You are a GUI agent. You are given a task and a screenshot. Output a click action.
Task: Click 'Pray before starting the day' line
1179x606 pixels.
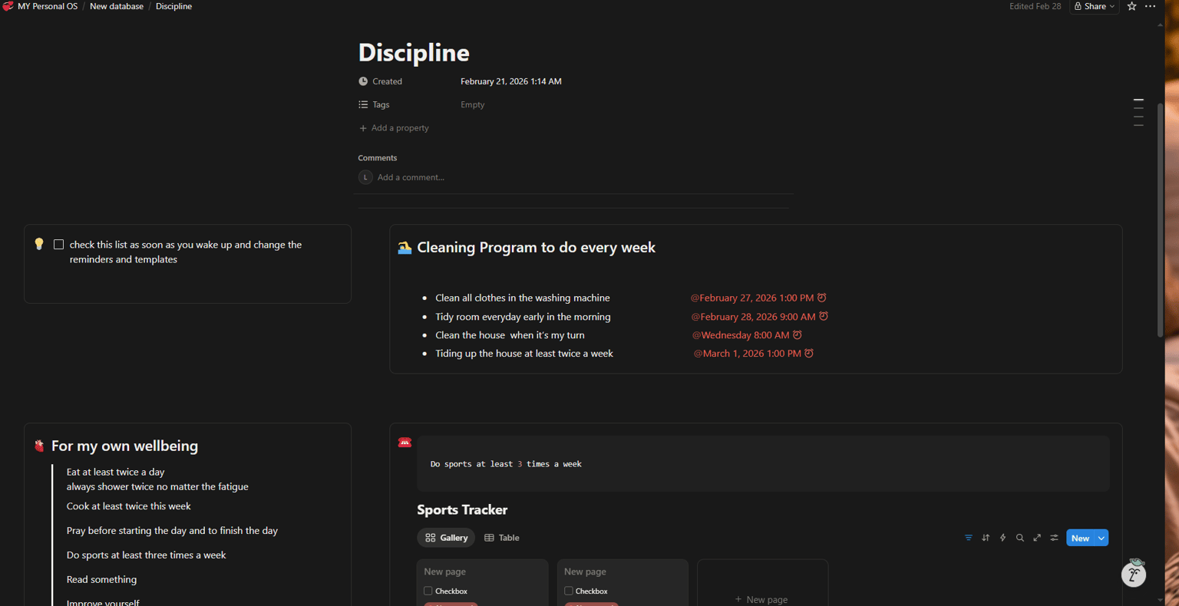click(x=172, y=531)
